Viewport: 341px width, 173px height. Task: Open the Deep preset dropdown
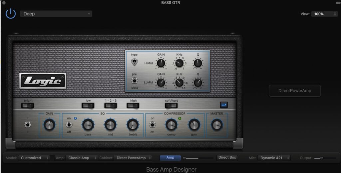(x=56, y=14)
